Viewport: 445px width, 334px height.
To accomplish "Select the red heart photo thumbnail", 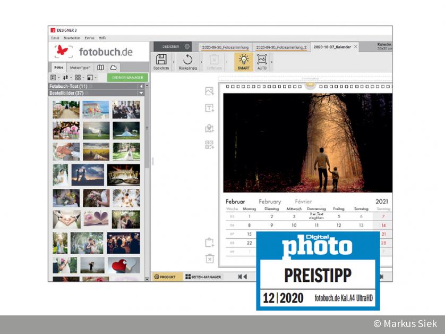I will click(124, 265).
